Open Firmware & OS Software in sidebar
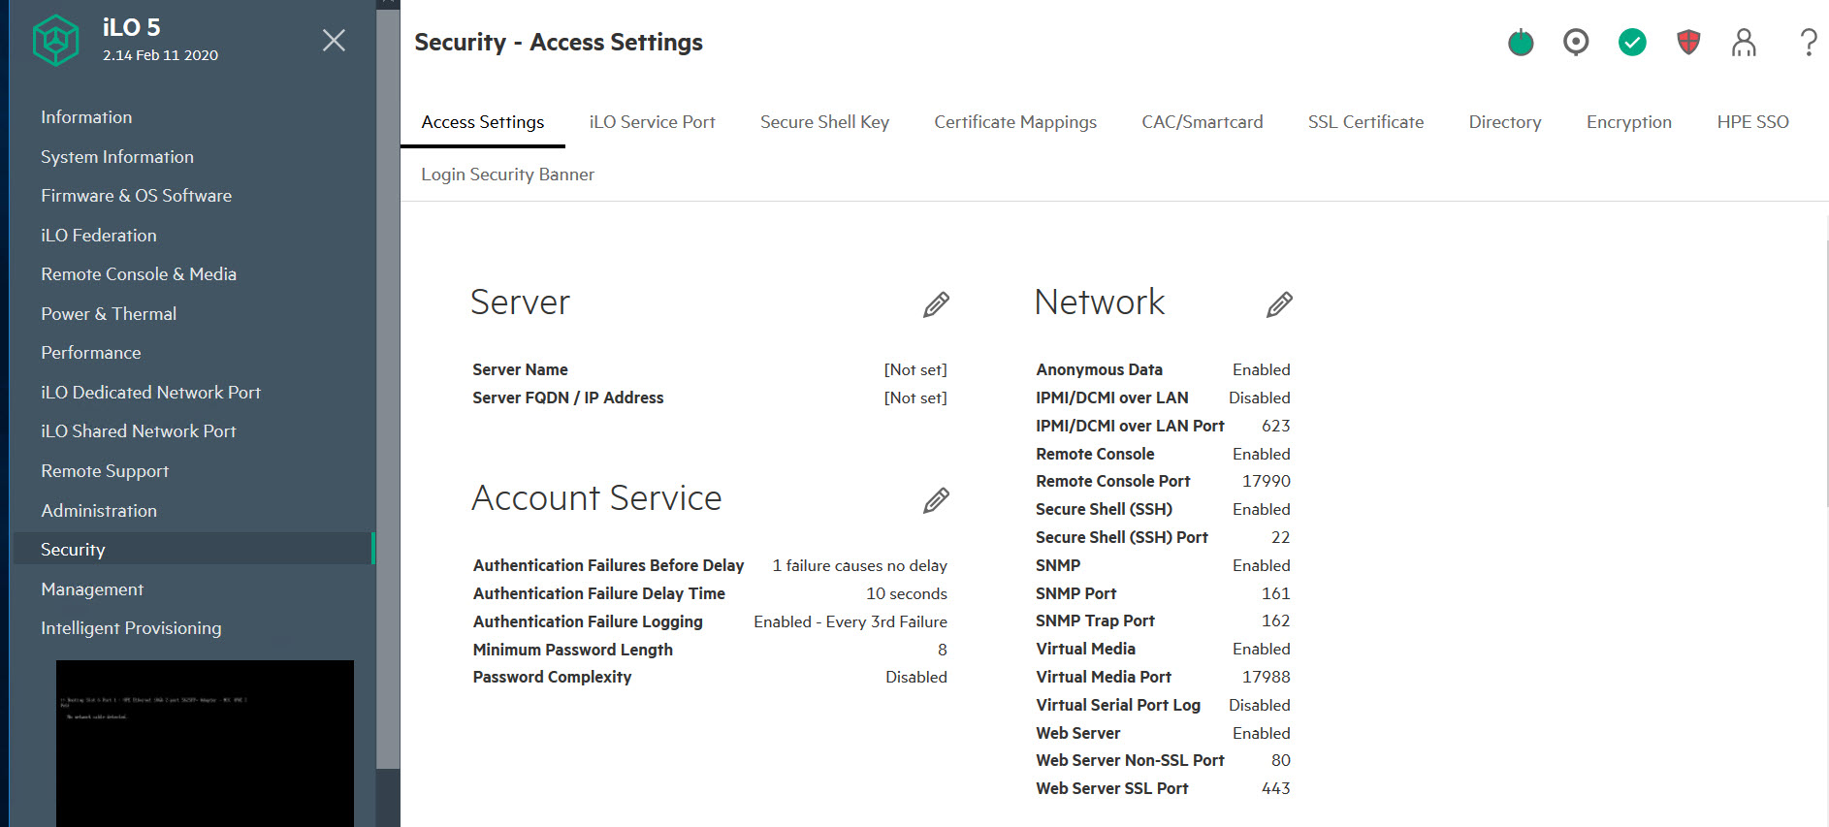This screenshot has height=827, width=1829. [x=136, y=196]
